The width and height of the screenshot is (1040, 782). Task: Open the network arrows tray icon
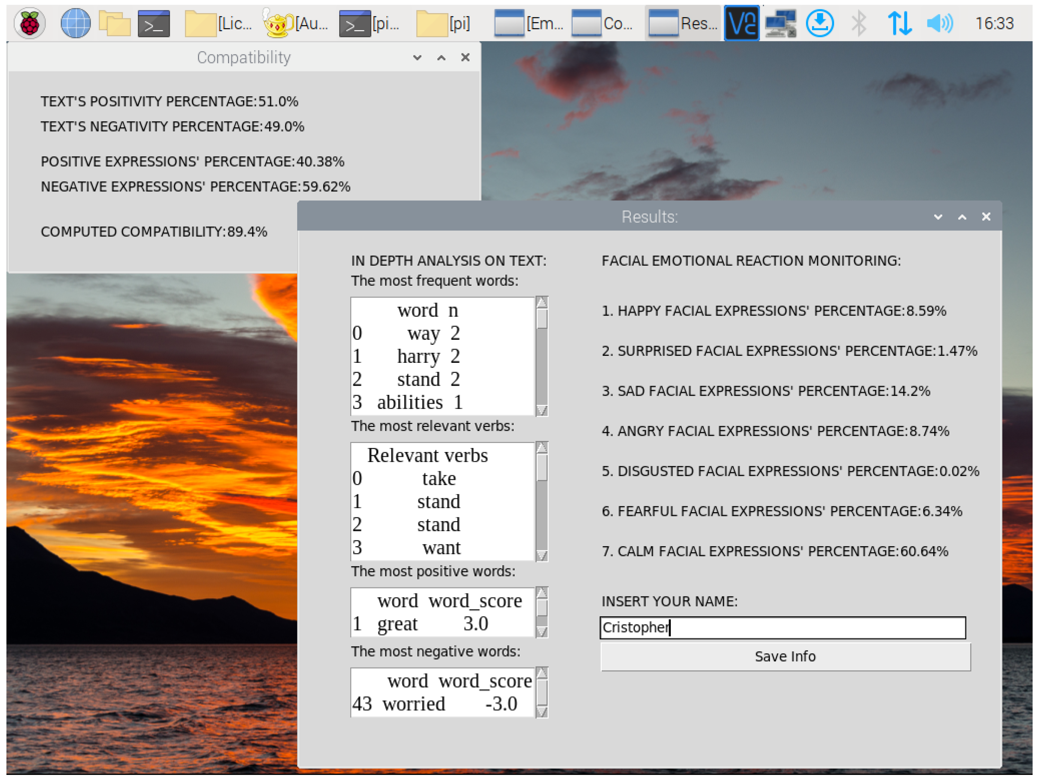click(899, 23)
